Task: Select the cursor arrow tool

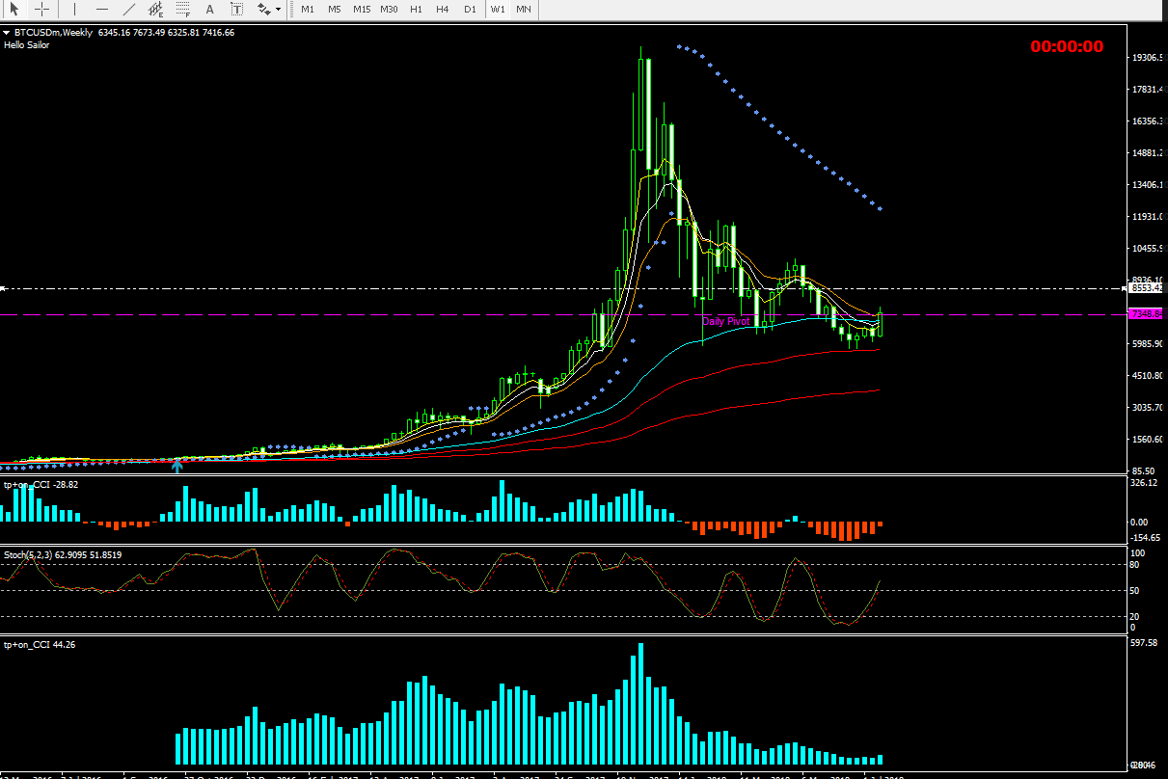Action: coord(14,9)
